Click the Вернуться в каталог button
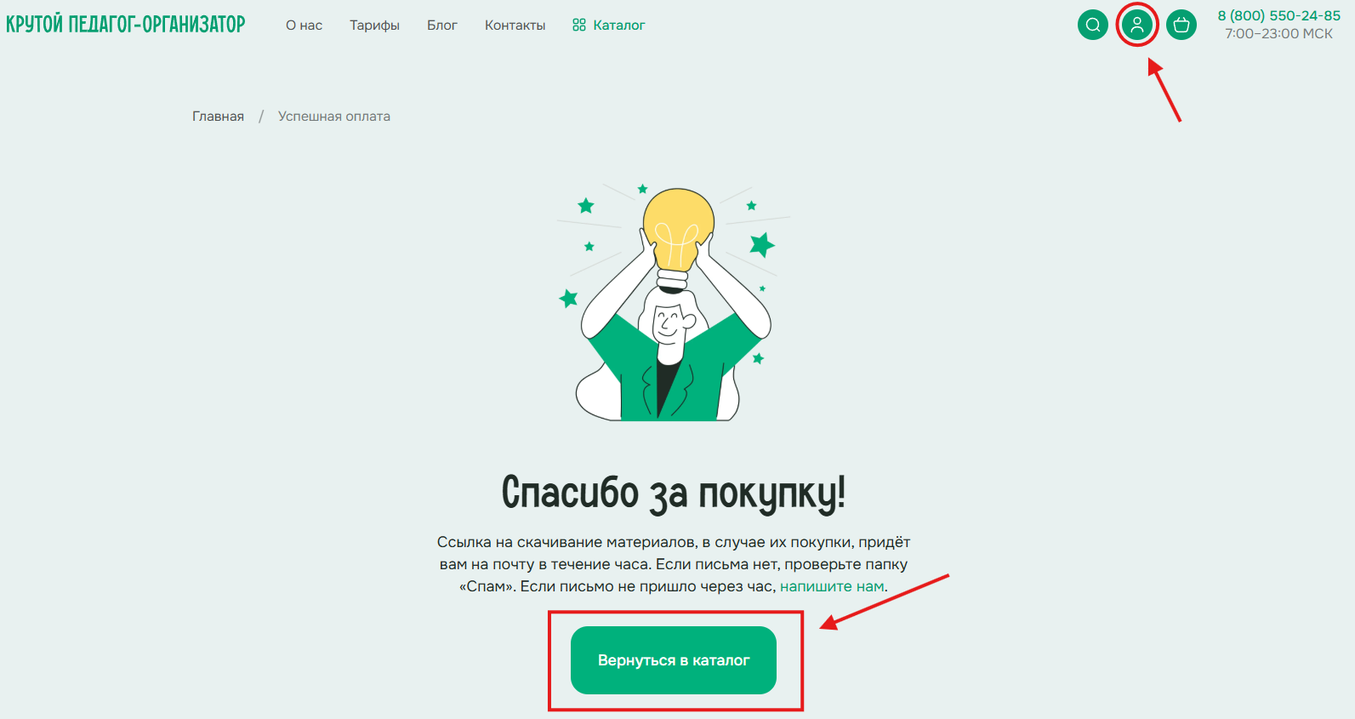 click(x=674, y=660)
